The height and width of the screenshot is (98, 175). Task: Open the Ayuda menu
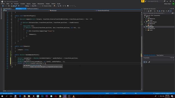[x=59, y=4]
